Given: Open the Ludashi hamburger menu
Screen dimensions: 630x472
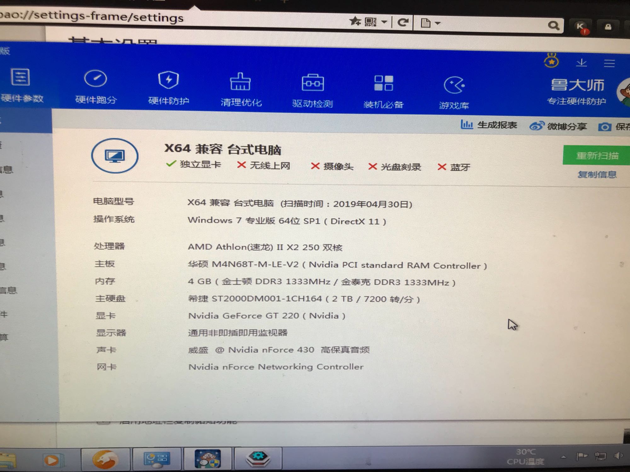Looking at the screenshot, I should coord(609,63).
